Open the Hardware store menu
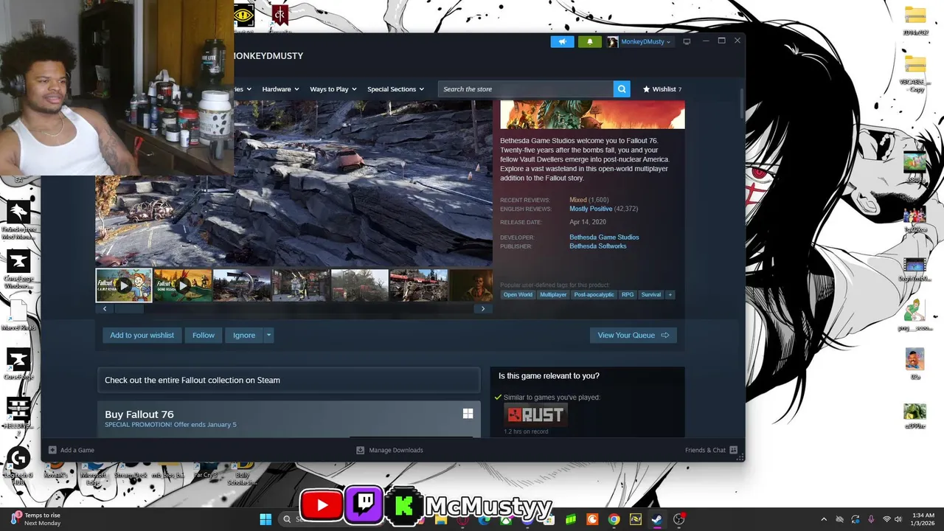 point(280,89)
